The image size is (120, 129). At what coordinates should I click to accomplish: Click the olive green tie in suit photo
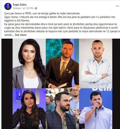pyautogui.click(x=63, y=69)
